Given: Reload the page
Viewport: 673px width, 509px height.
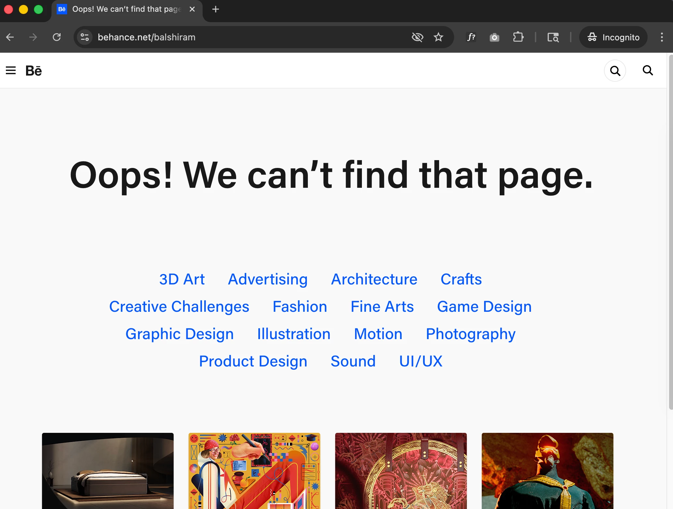Looking at the screenshot, I should click(57, 37).
